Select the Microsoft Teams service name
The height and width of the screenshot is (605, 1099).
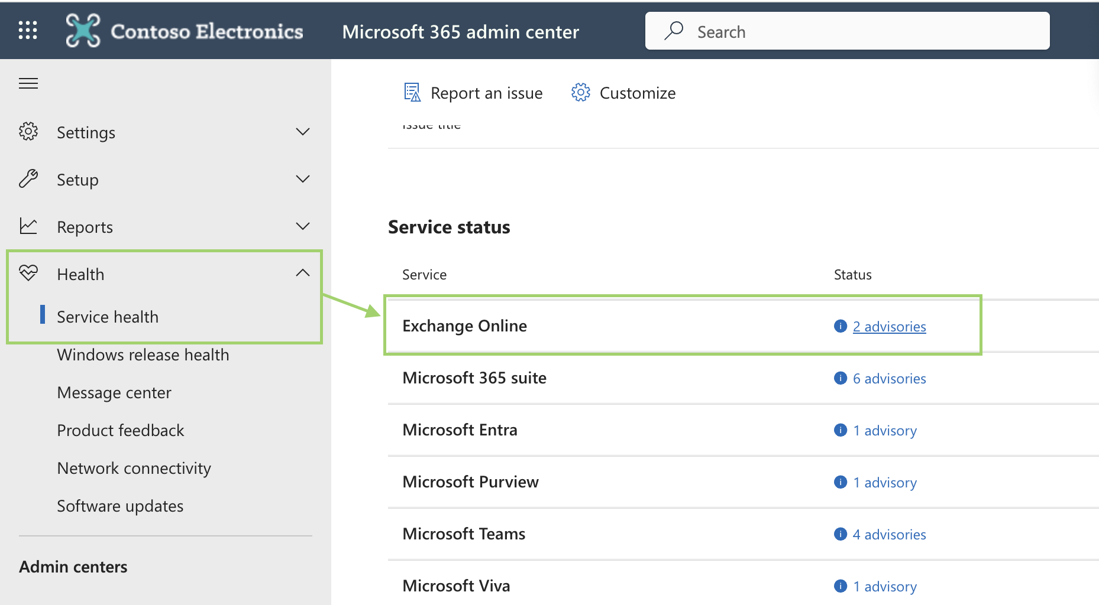[x=464, y=534]
